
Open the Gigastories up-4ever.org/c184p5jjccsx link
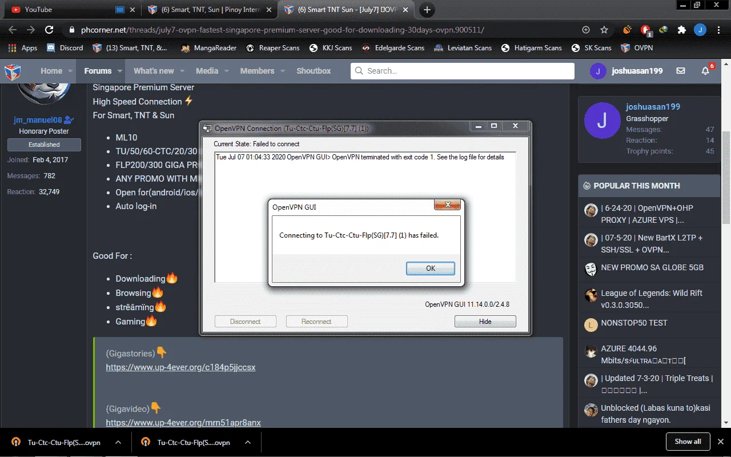point(180,367)
